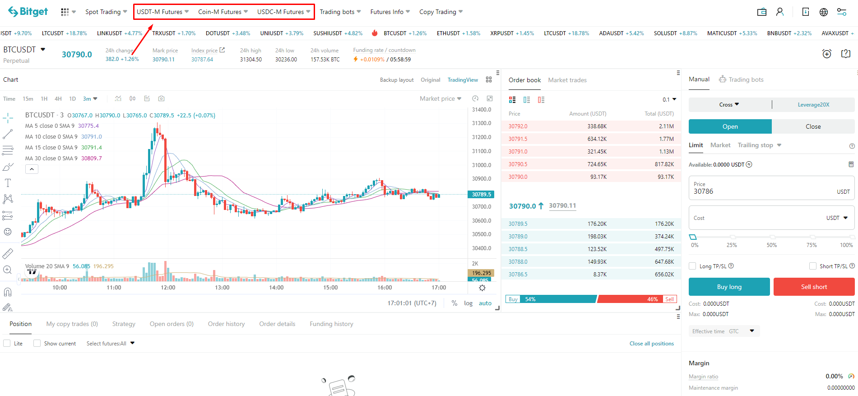Take a chart snapshot with the camera icon
This screenshot has width=858, height=396.
coord(162,98)
